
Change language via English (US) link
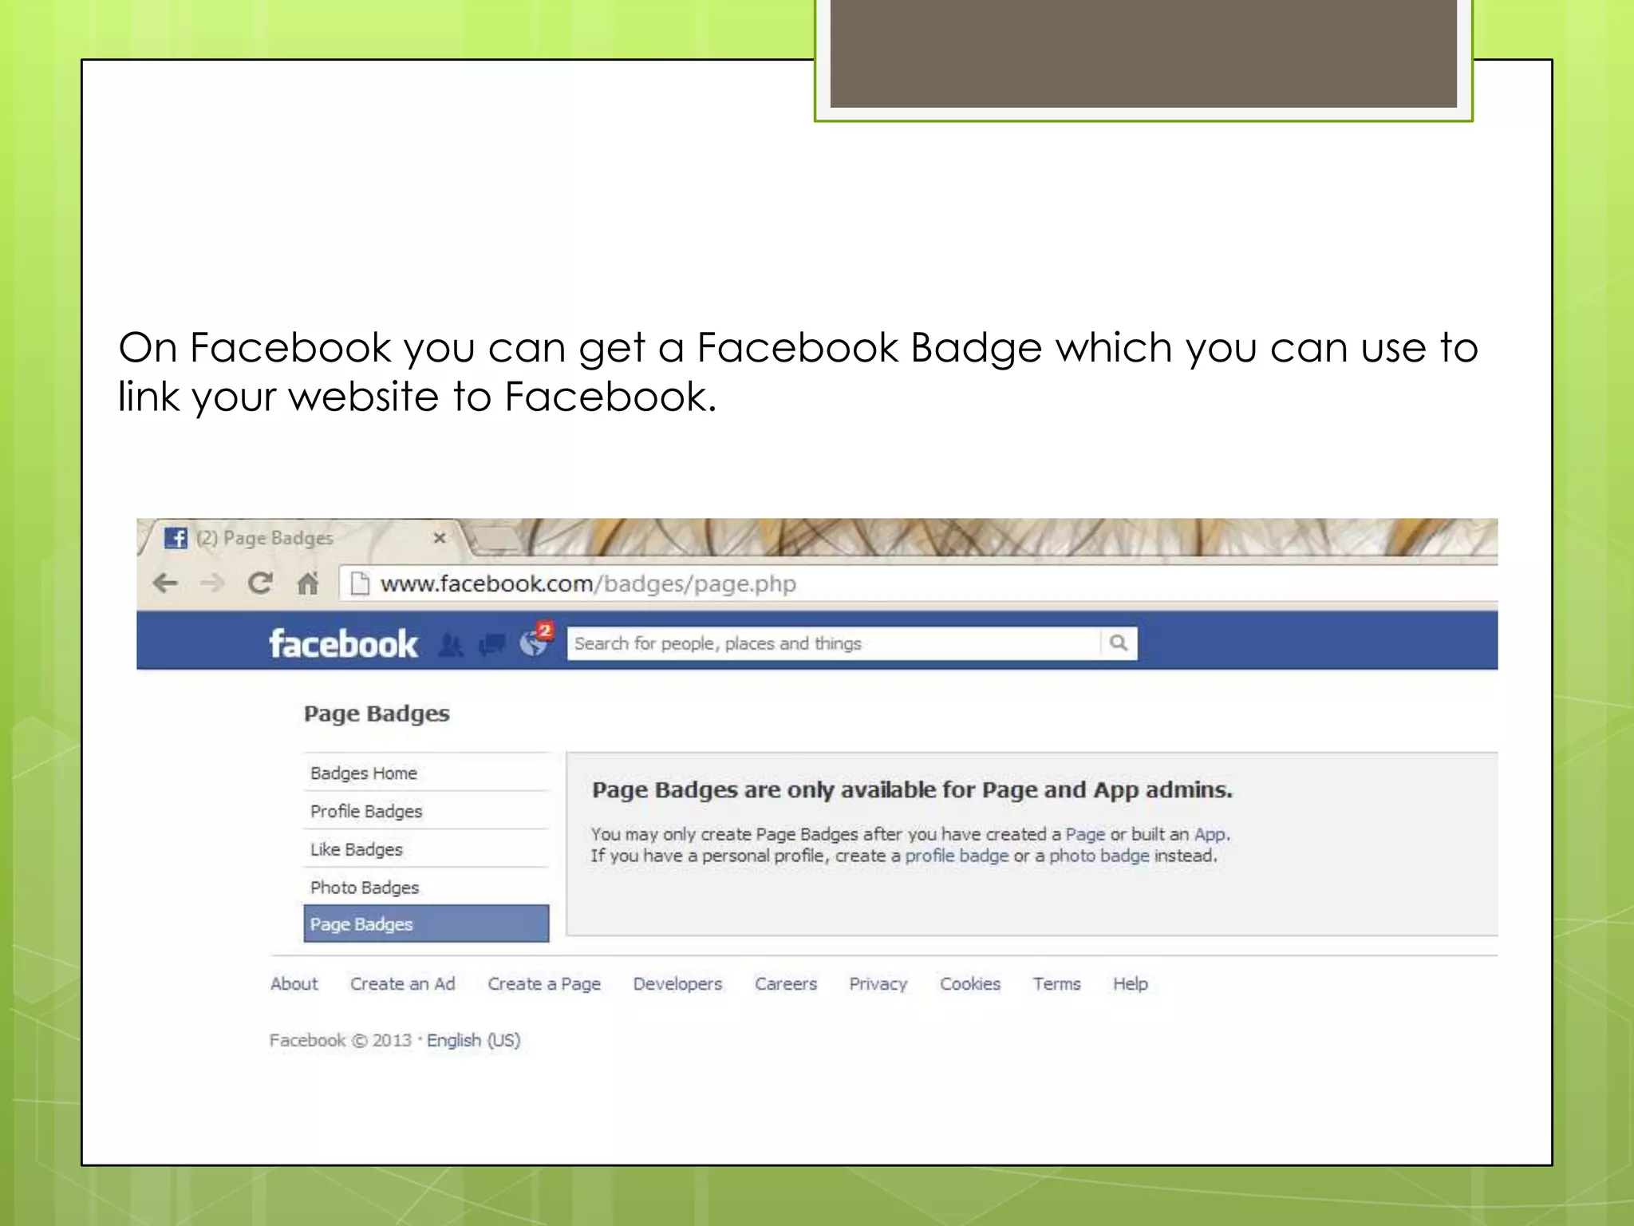[473, 1040]
